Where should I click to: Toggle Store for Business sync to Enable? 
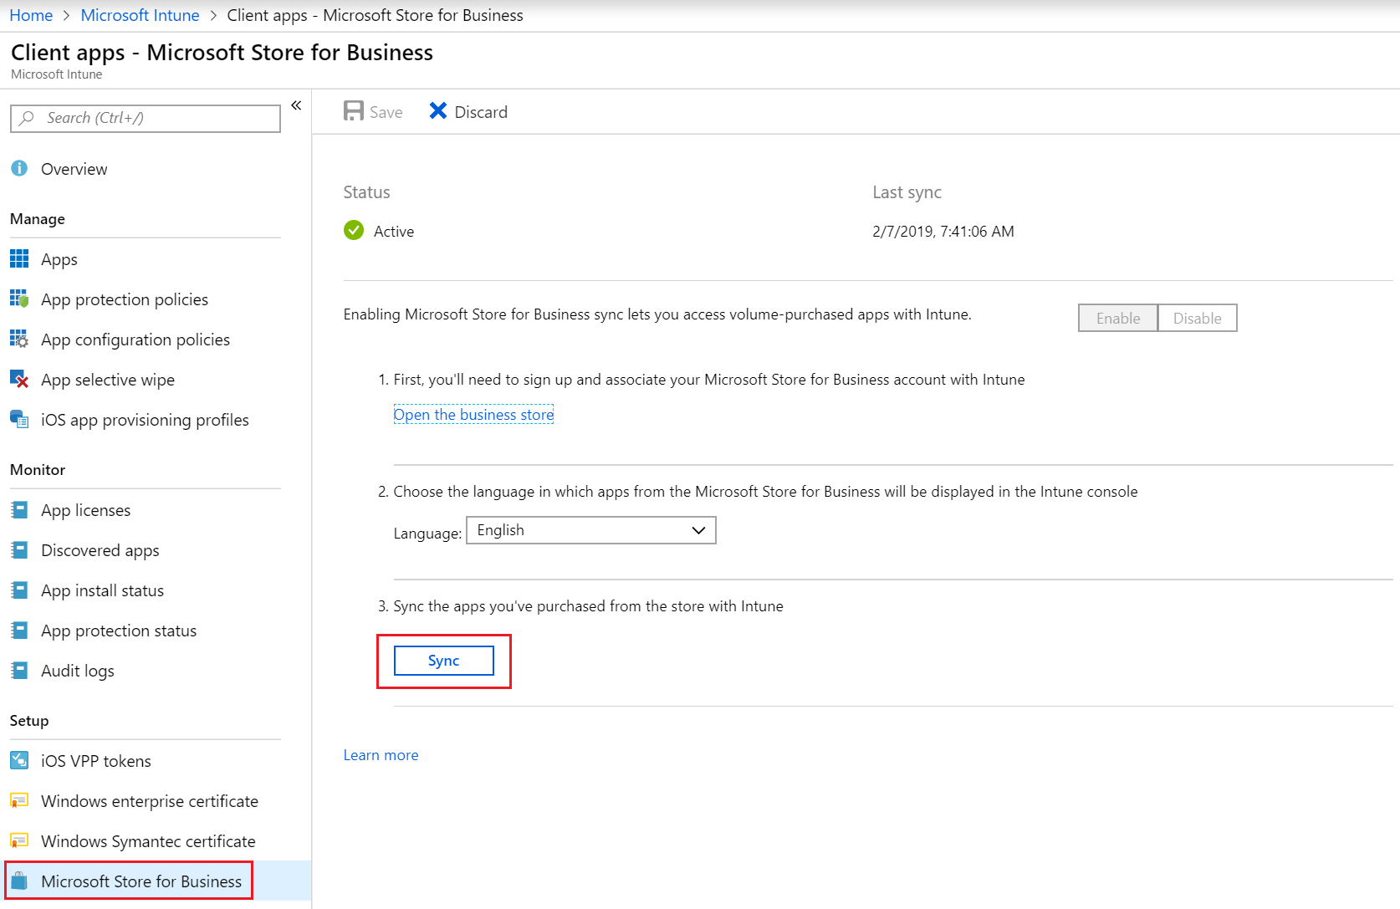click(x=1117, y=319)
